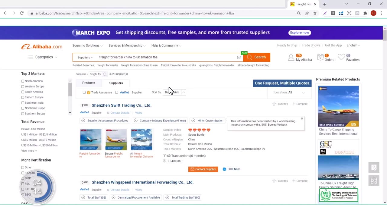Click the Alibaba.com logo
Image resolution: width=387 pixels, height=217 pixels.
click(x=42, y=46)
